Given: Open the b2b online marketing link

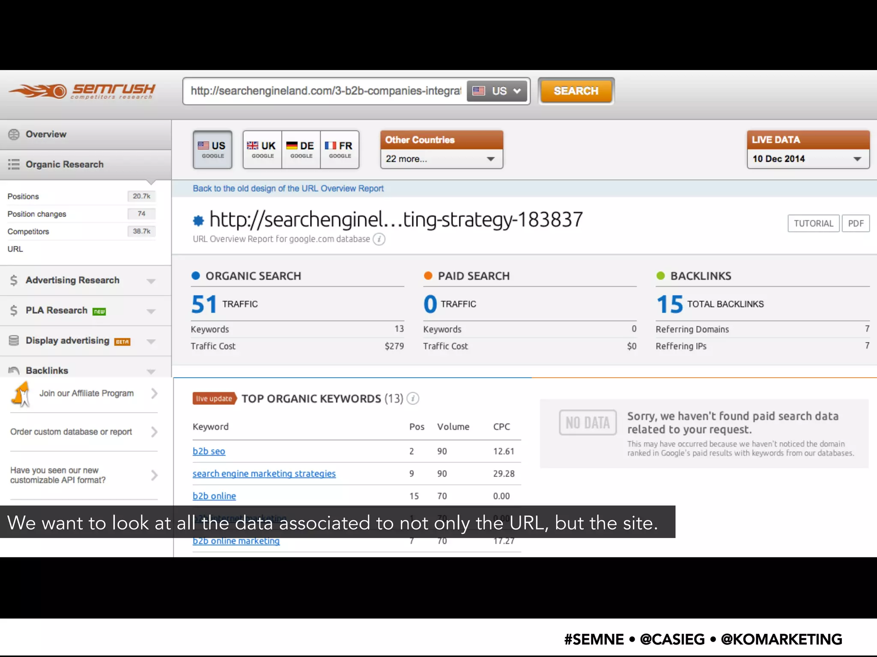Looking at the screenshot, I should click(236, 541).
